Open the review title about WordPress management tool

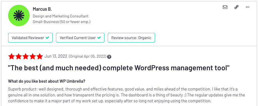119,68
